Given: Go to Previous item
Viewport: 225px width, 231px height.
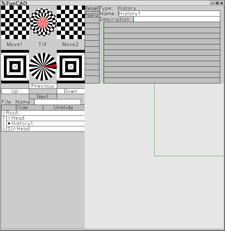Looking at the screenshot, I should (x=43, y=86).
